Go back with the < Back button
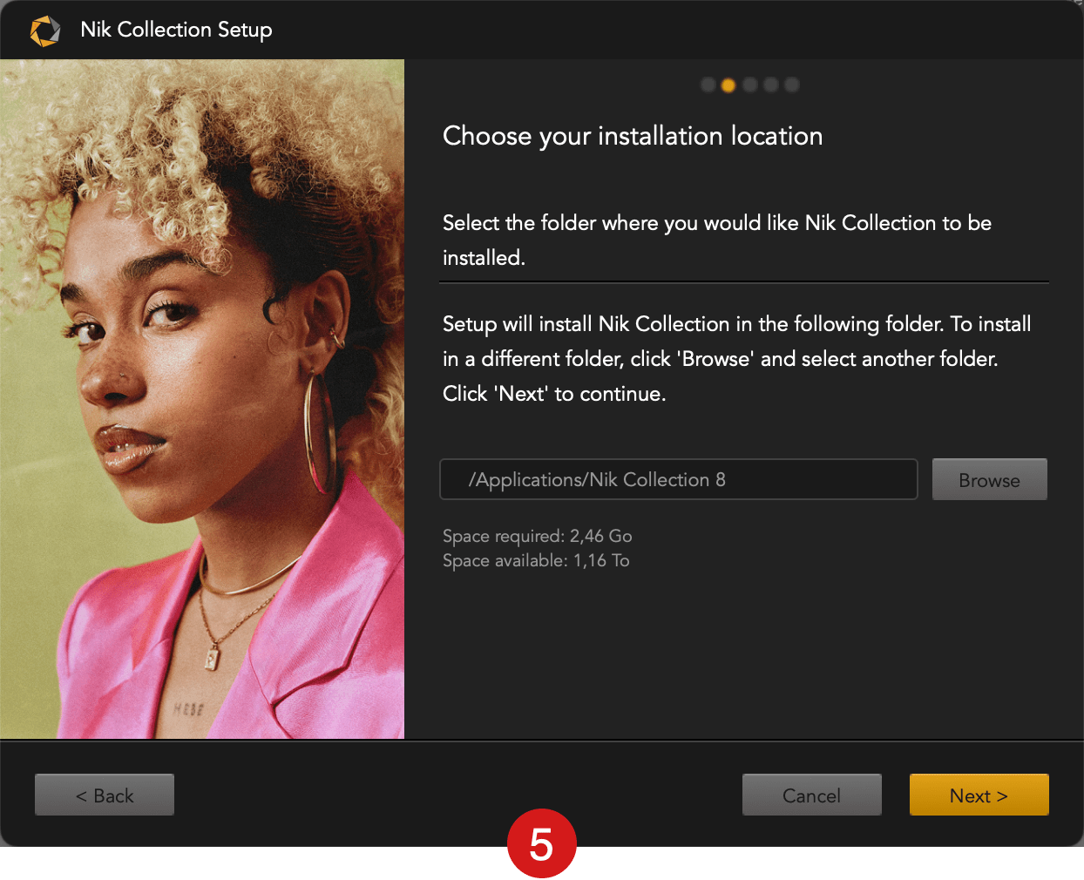 point(105,795)
